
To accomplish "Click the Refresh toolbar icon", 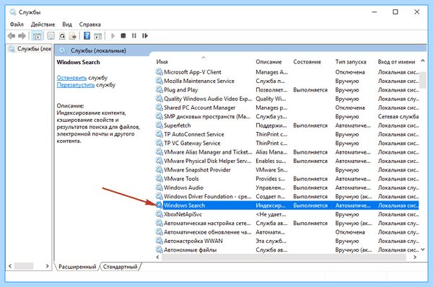I will tap(62, 36).
